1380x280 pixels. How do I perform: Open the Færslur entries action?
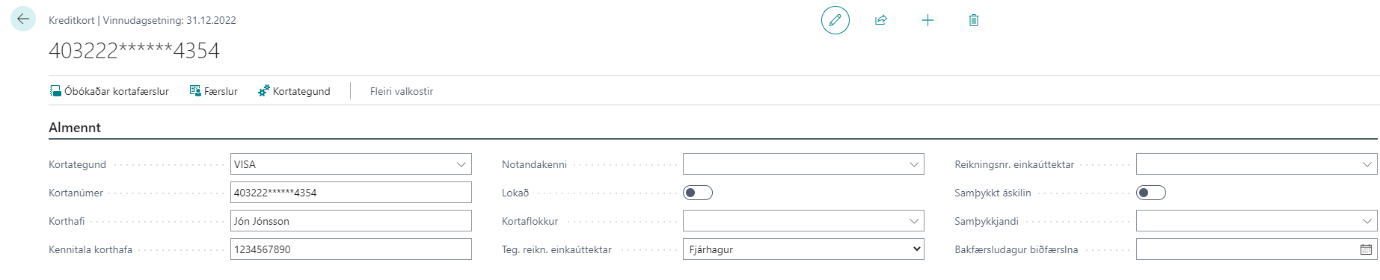pyautogui.click(x=214, y=91)
